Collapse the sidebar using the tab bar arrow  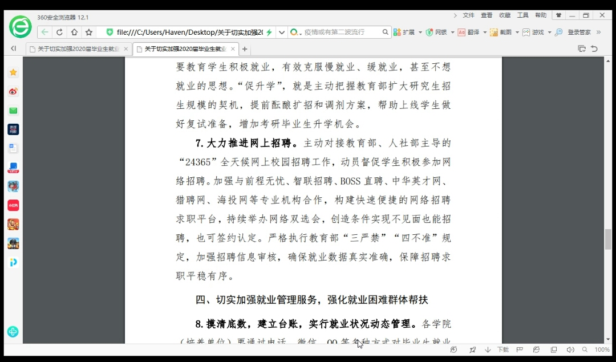13,49
